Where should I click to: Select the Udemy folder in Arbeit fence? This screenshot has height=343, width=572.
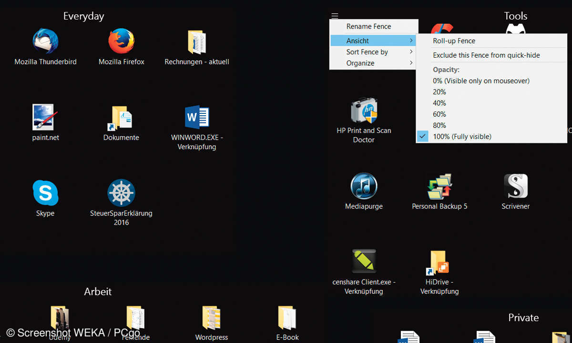(60, 318)
